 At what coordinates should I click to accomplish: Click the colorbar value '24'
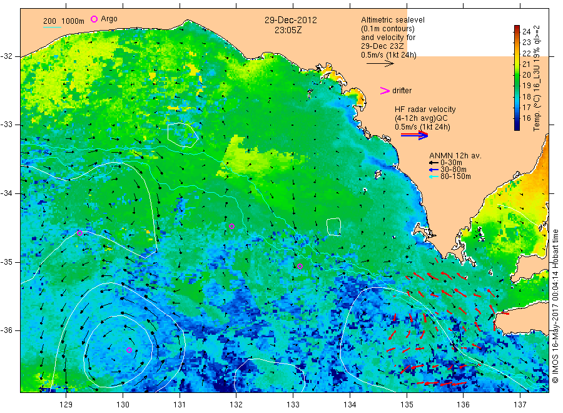(x=526, y=32)
